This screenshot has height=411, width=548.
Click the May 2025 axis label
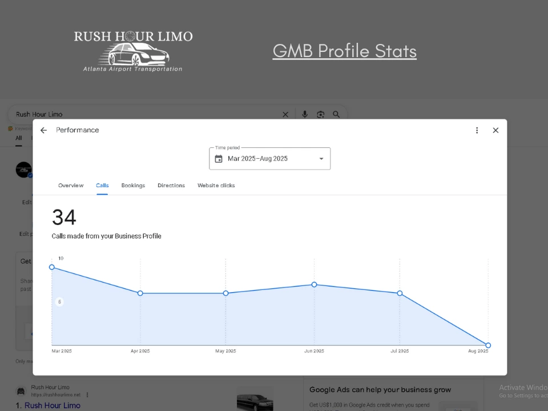(x=226, y=351)
